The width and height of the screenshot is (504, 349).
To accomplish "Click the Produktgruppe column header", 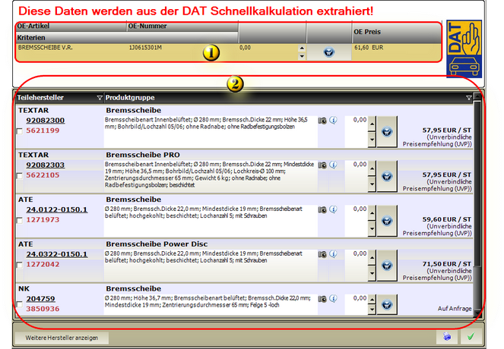I will point(288,98).
